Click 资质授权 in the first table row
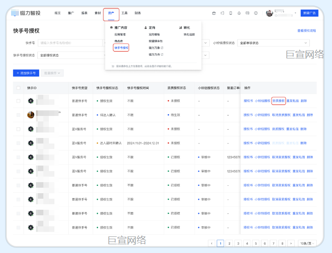 coord(279,101)
